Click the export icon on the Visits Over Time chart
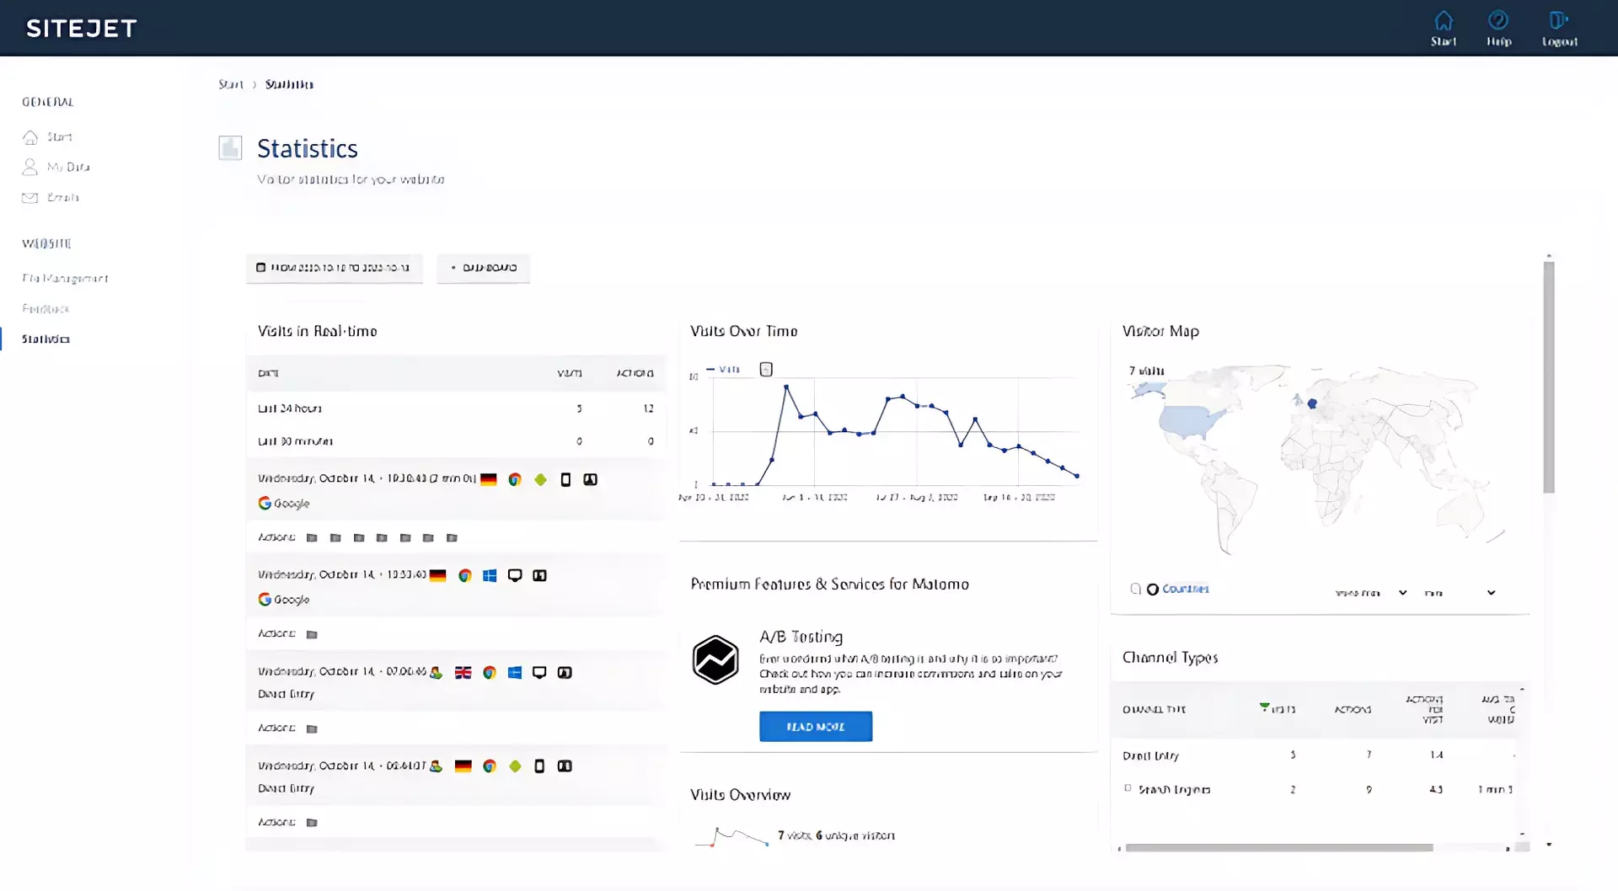Image resolution: width=1618 pixels, height=891 pixels. [x=766, y=368]
